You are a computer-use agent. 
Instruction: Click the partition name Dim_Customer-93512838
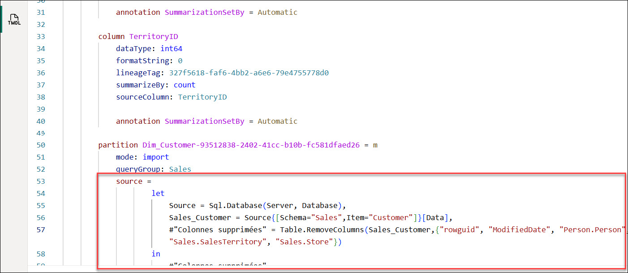(251, 145)
